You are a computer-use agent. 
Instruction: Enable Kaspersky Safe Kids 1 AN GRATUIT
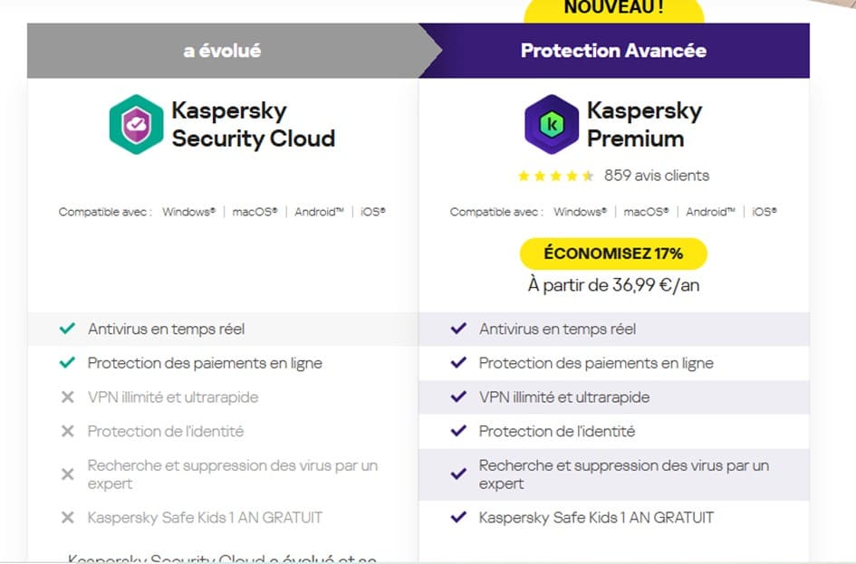click(457, 518)
